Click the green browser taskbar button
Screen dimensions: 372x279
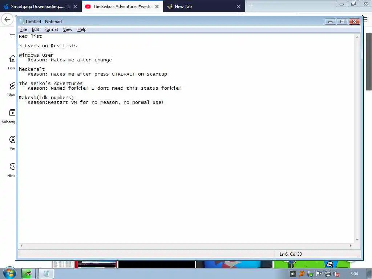29,274
